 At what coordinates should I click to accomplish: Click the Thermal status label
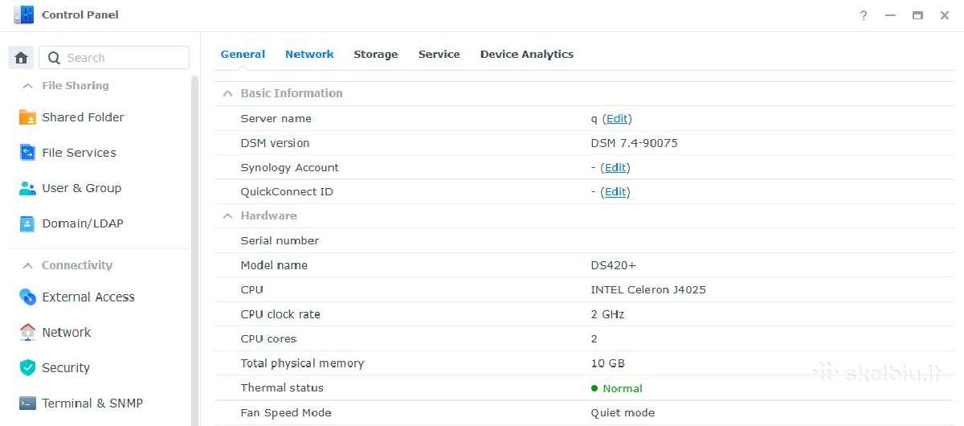282,388
